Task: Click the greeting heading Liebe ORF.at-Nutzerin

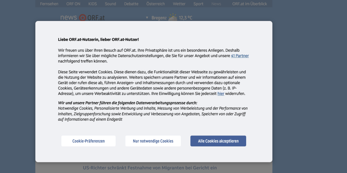Action: pyautogui.click(x=98, y=40)
